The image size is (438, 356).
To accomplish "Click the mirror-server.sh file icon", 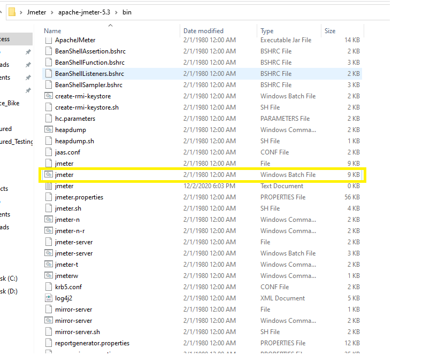I will click(x=49, y=332).
